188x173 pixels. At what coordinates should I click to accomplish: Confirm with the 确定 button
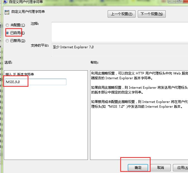[138, 167]
